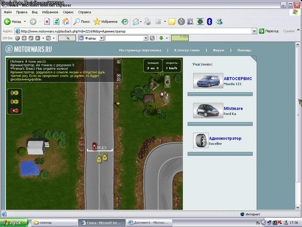This screenshot has width=302, height=227.
Task: Click the DM Bar search magnifier button
Action: pyautogui.click(x=152, y=38)
